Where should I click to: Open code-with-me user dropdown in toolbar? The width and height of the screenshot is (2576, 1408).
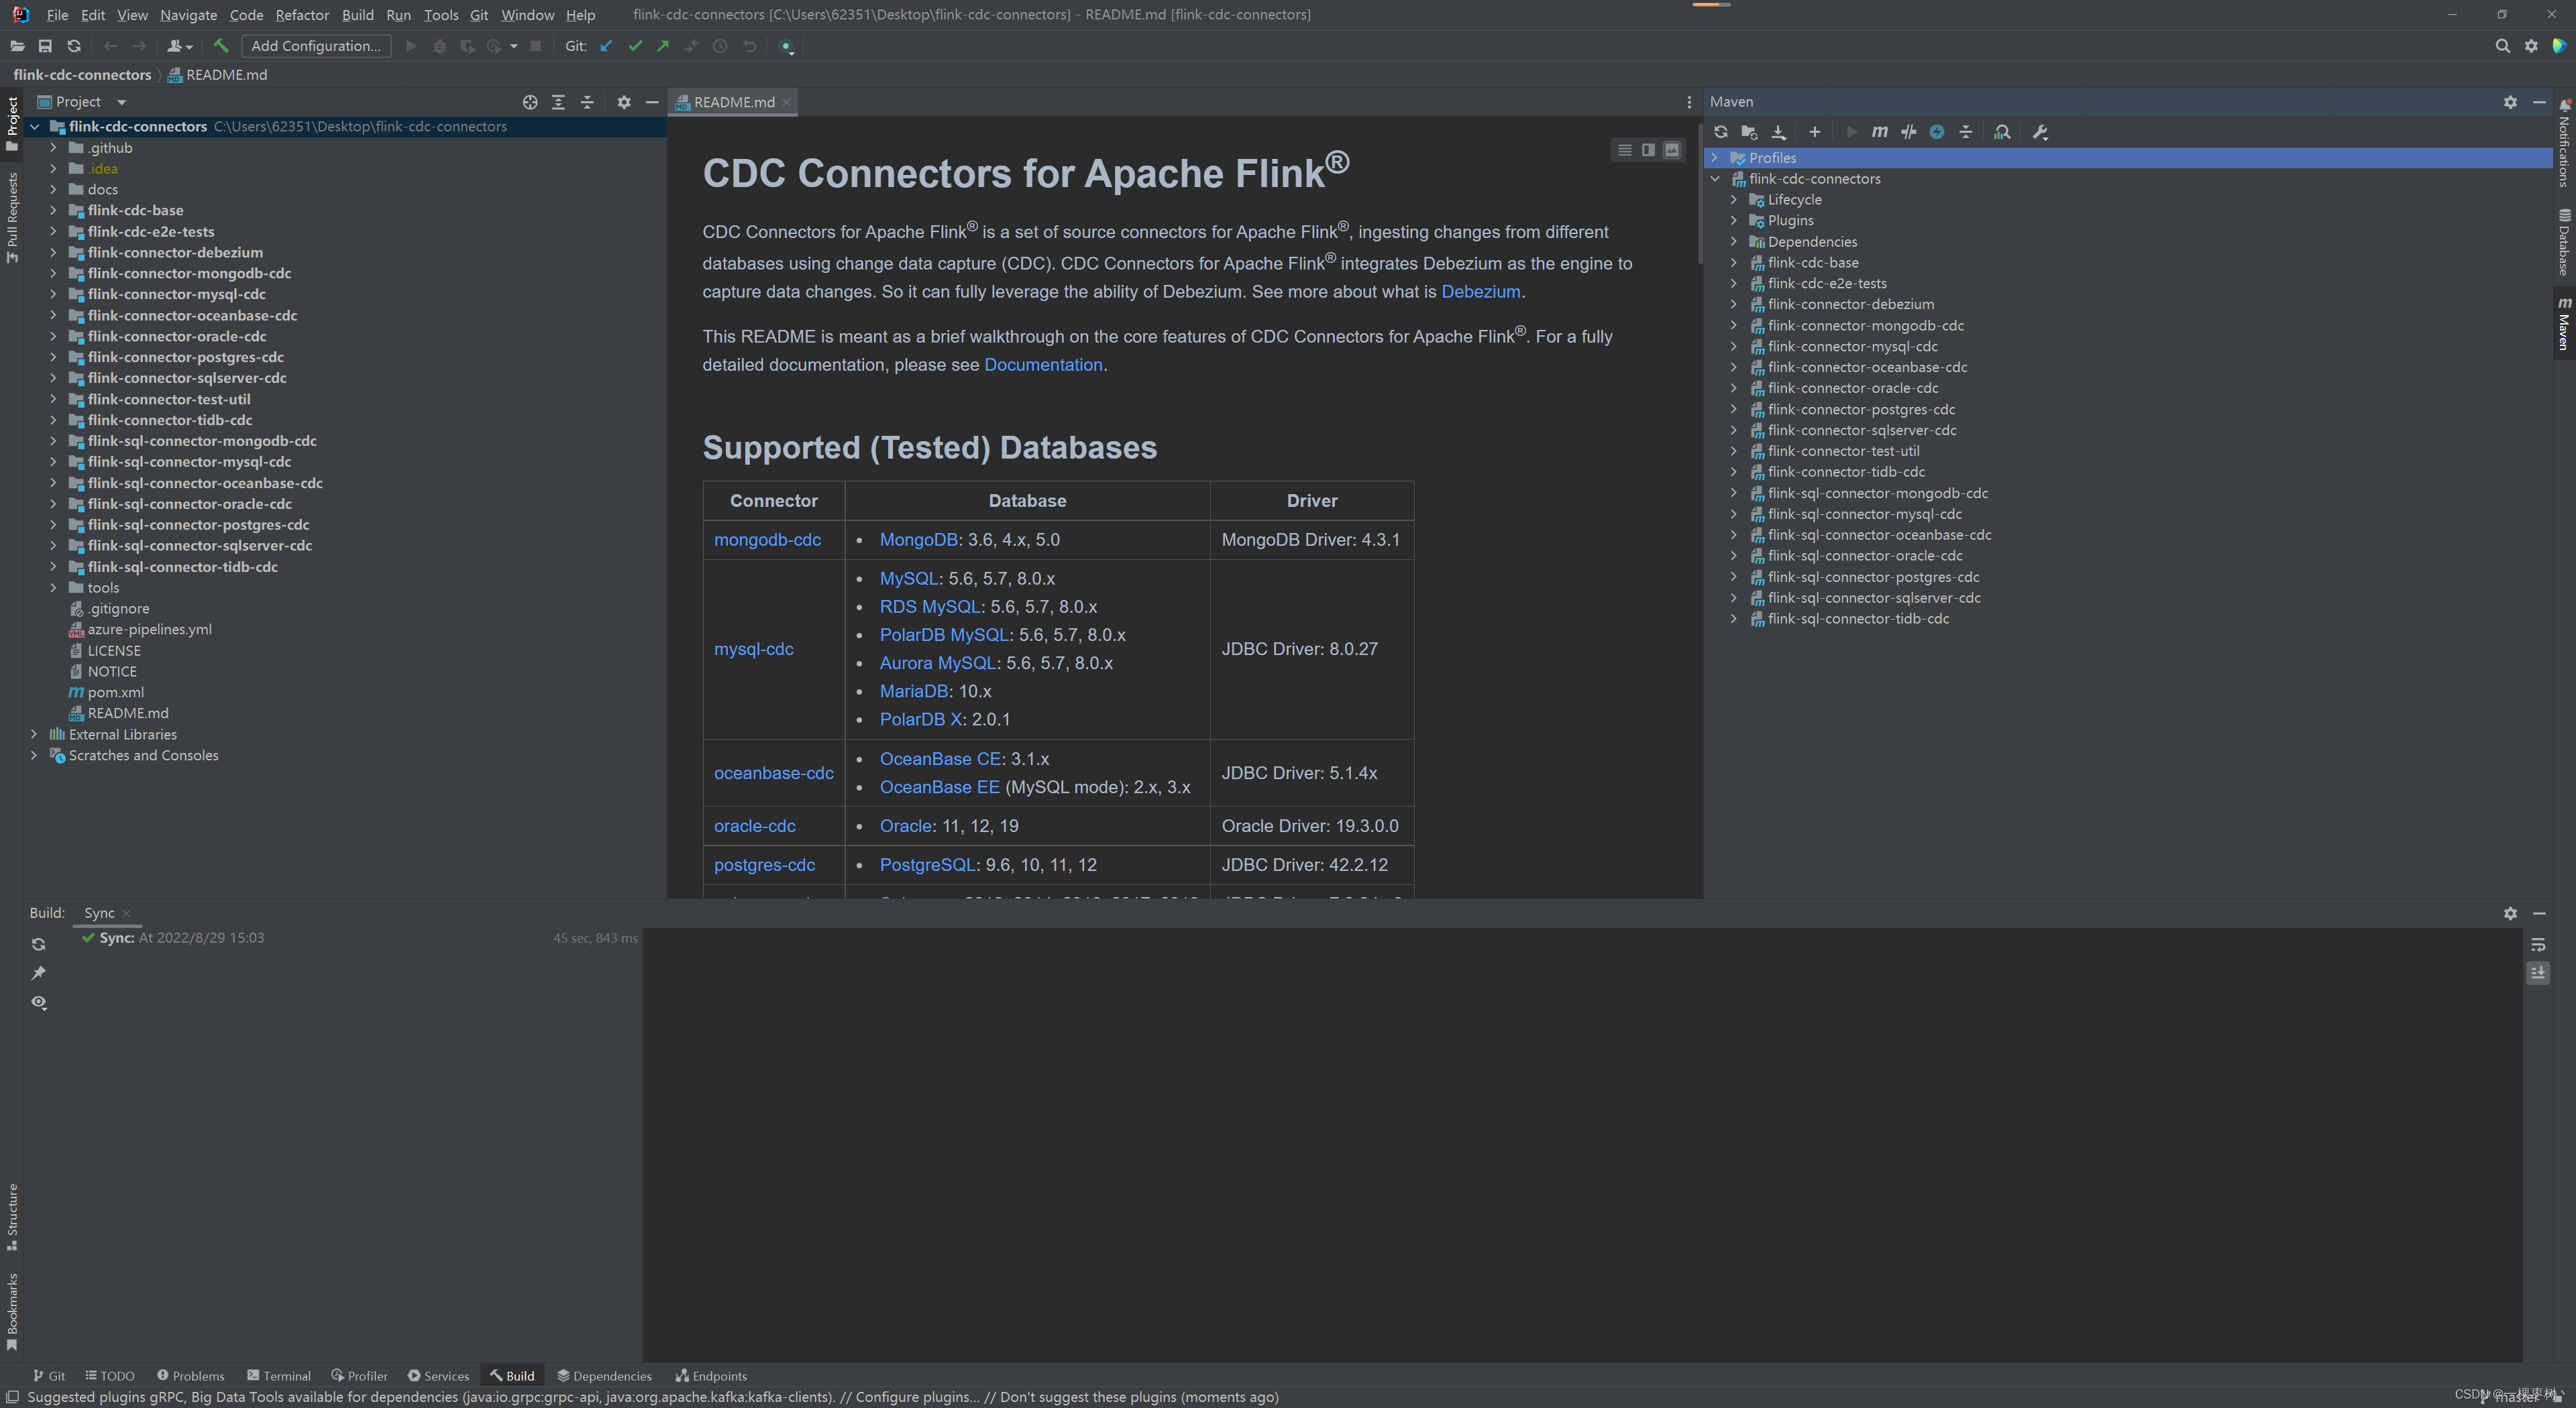click(180, 46)
